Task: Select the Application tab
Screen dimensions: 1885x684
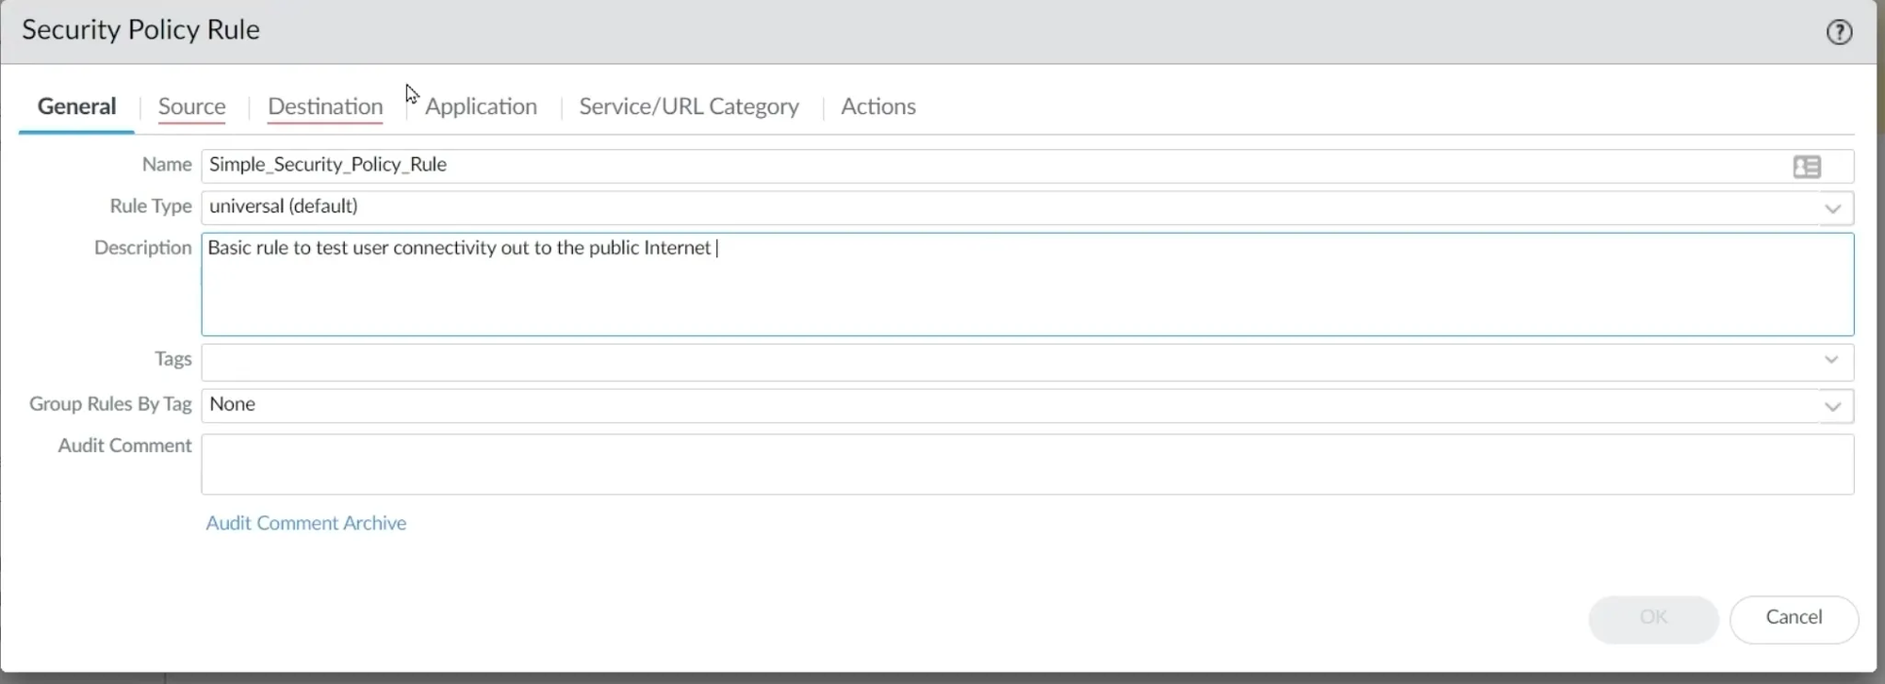Action: pos(481,106)
